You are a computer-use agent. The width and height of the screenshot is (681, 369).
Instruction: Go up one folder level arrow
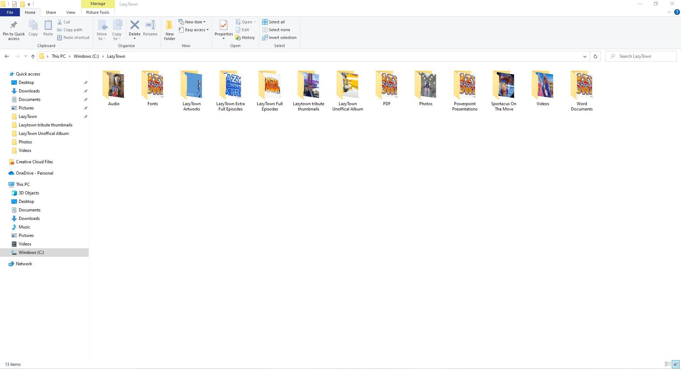(33, 56)
